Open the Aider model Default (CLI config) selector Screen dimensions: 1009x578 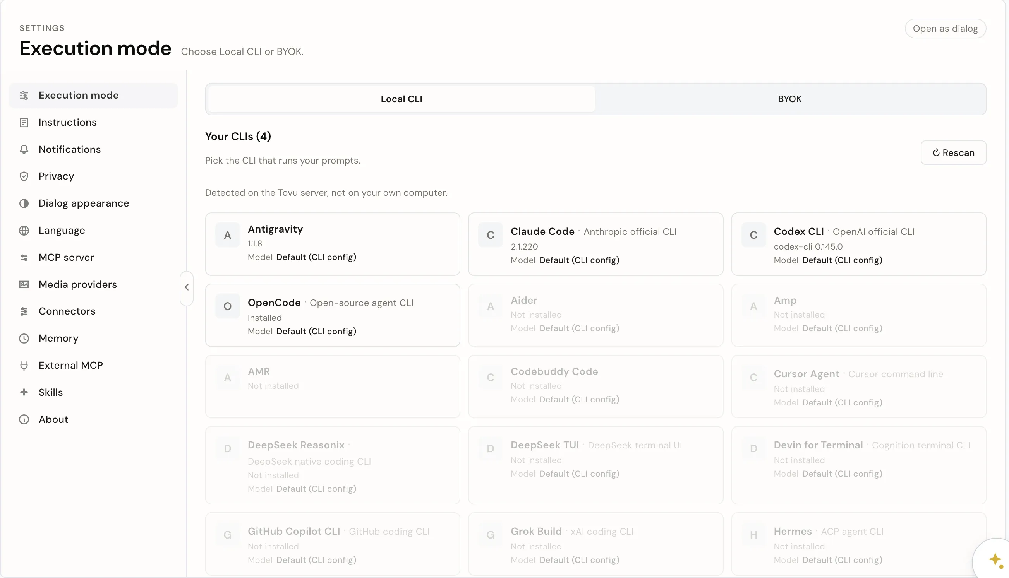[x=579, y=328]
